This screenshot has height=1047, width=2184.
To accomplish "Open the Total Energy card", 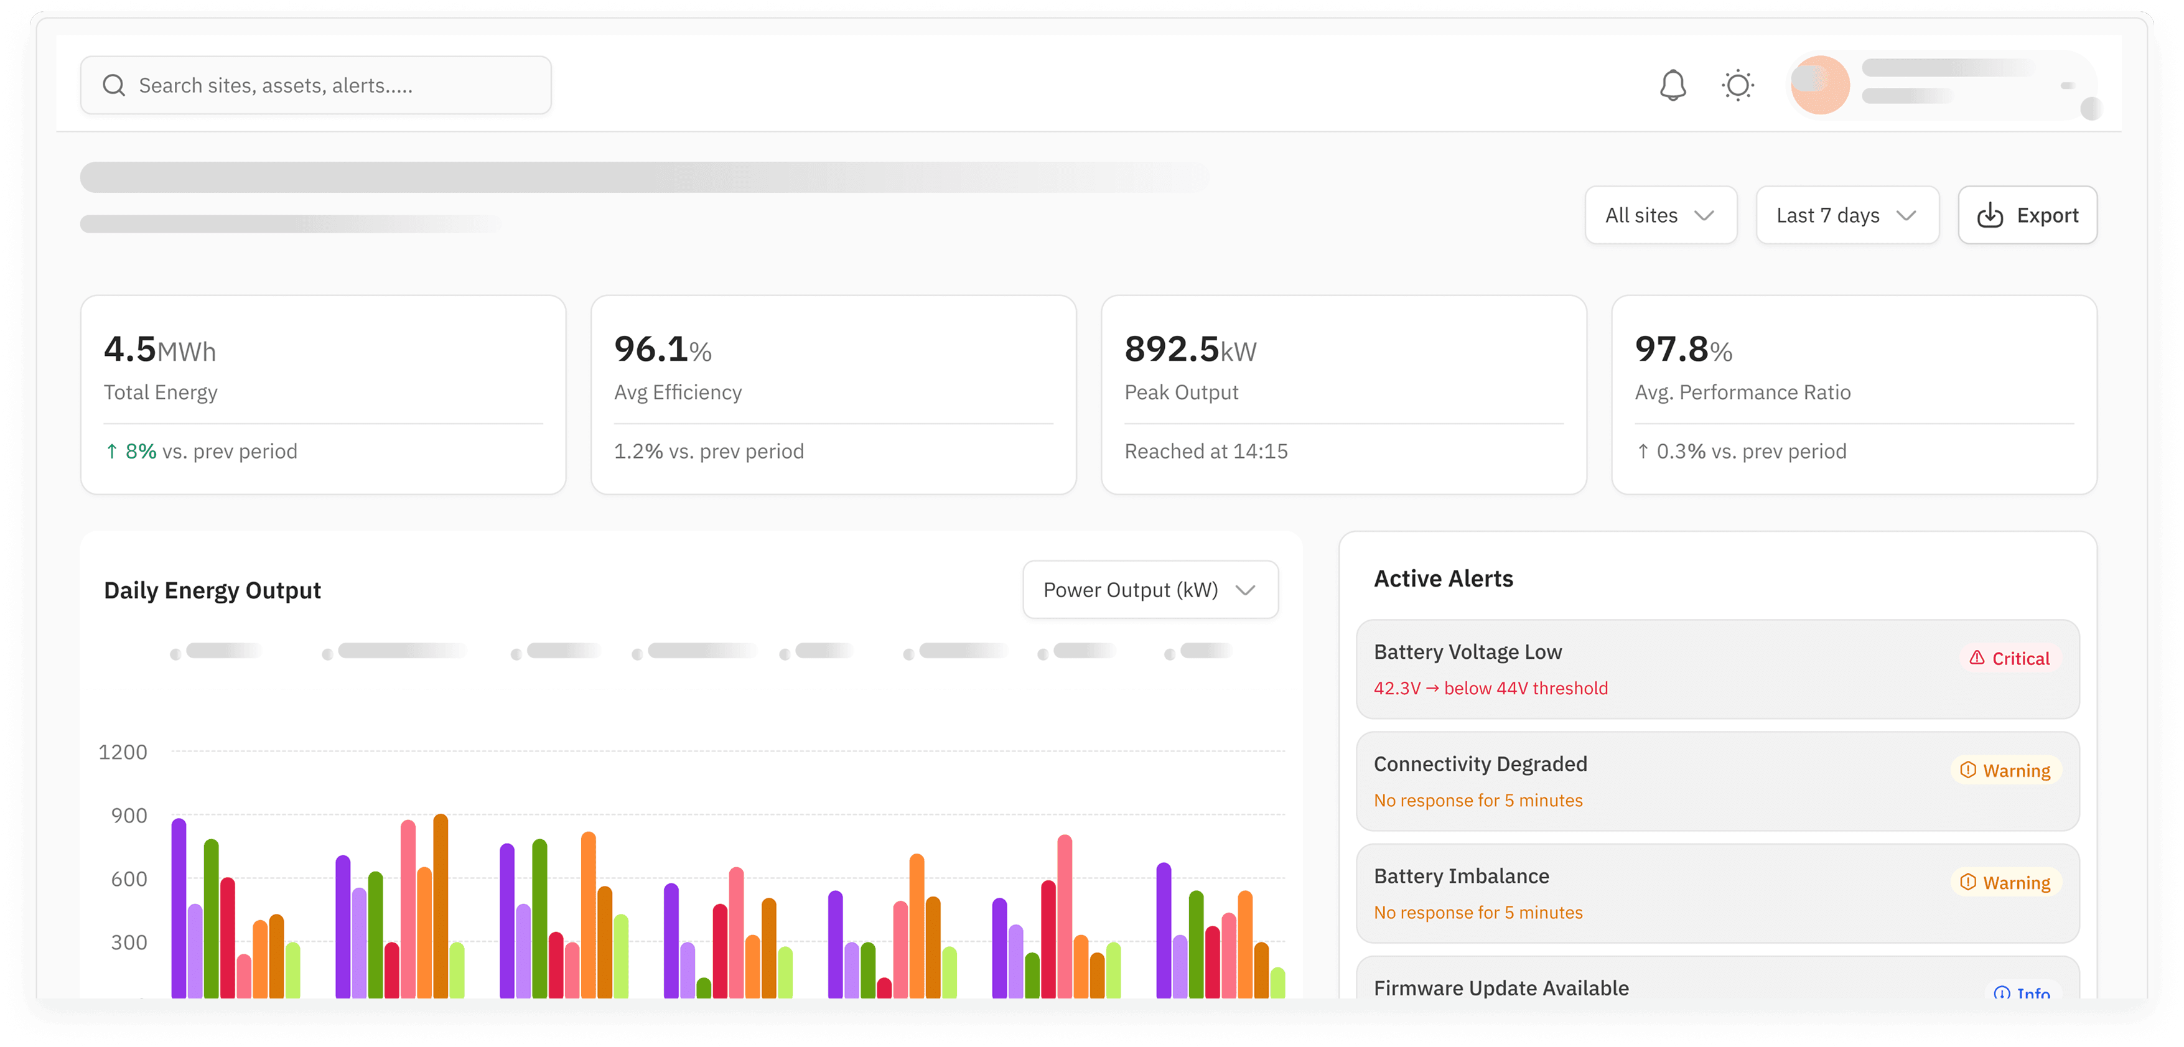I will point(323,394).
